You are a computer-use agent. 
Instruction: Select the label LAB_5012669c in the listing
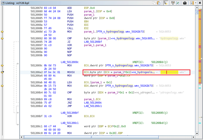(70, 62)
